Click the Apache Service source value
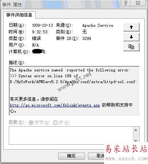Screen dimensions: 148x164 coord(98,26)
